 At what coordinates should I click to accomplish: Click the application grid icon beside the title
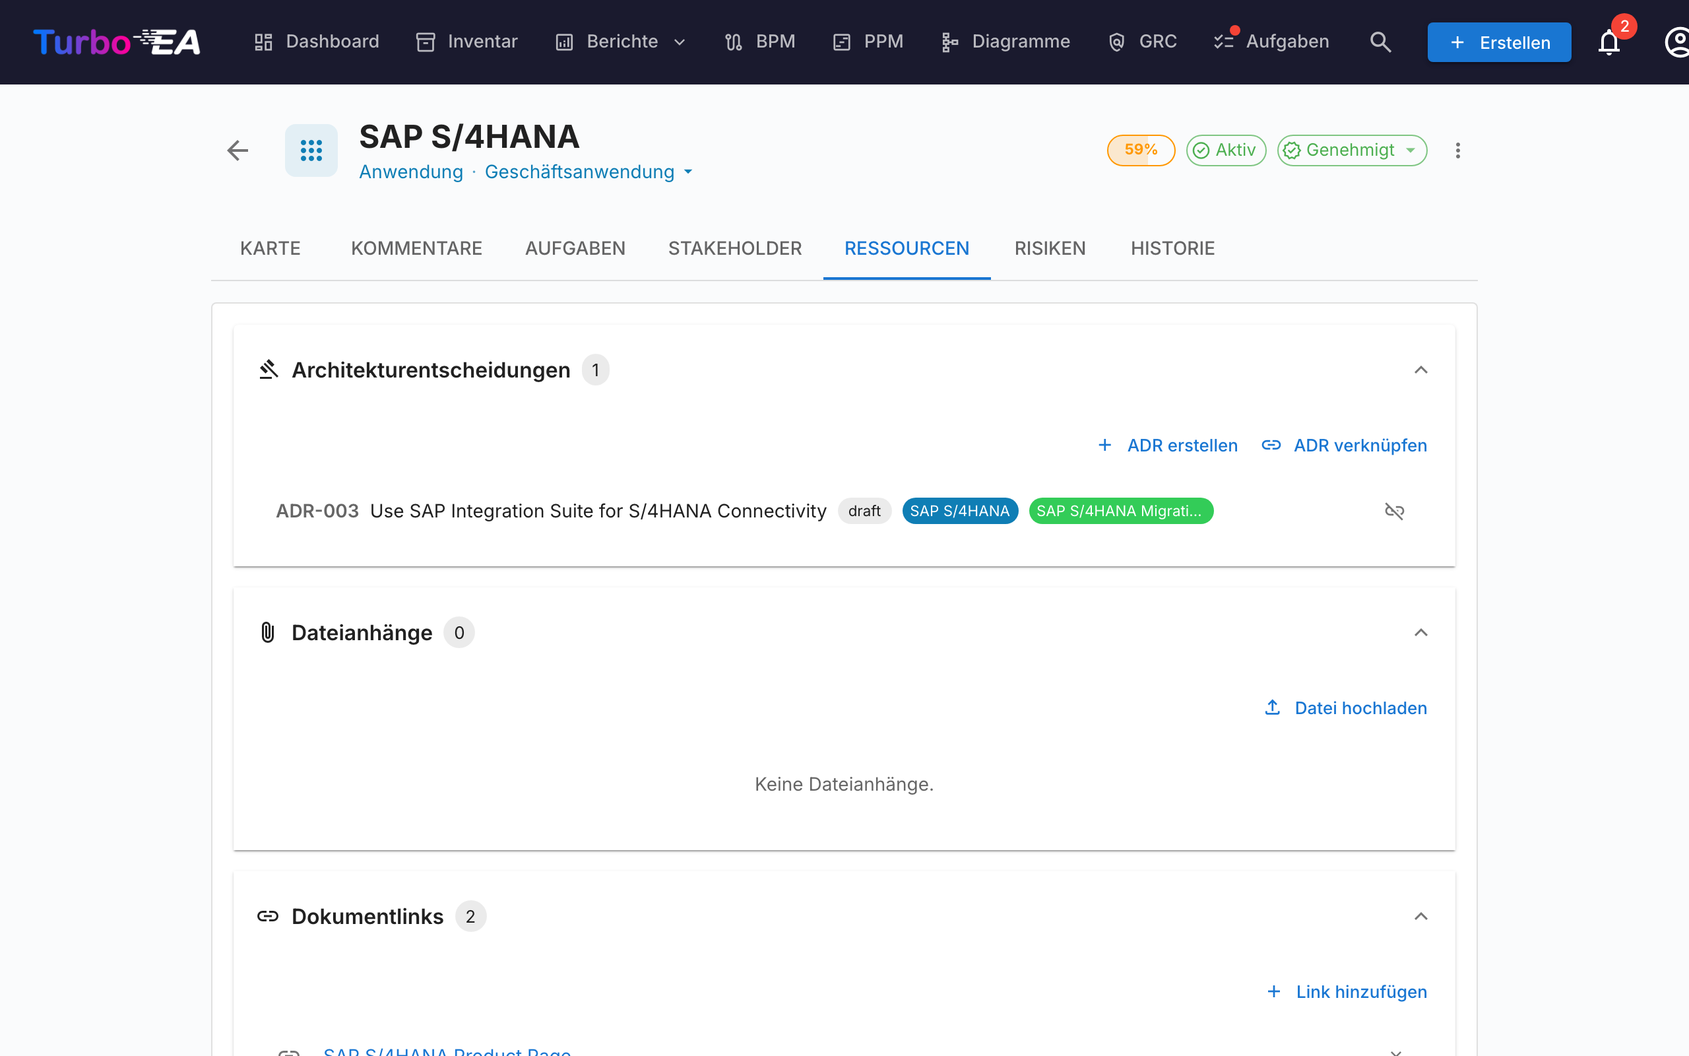pyautogui.click(x=311, y=150)
